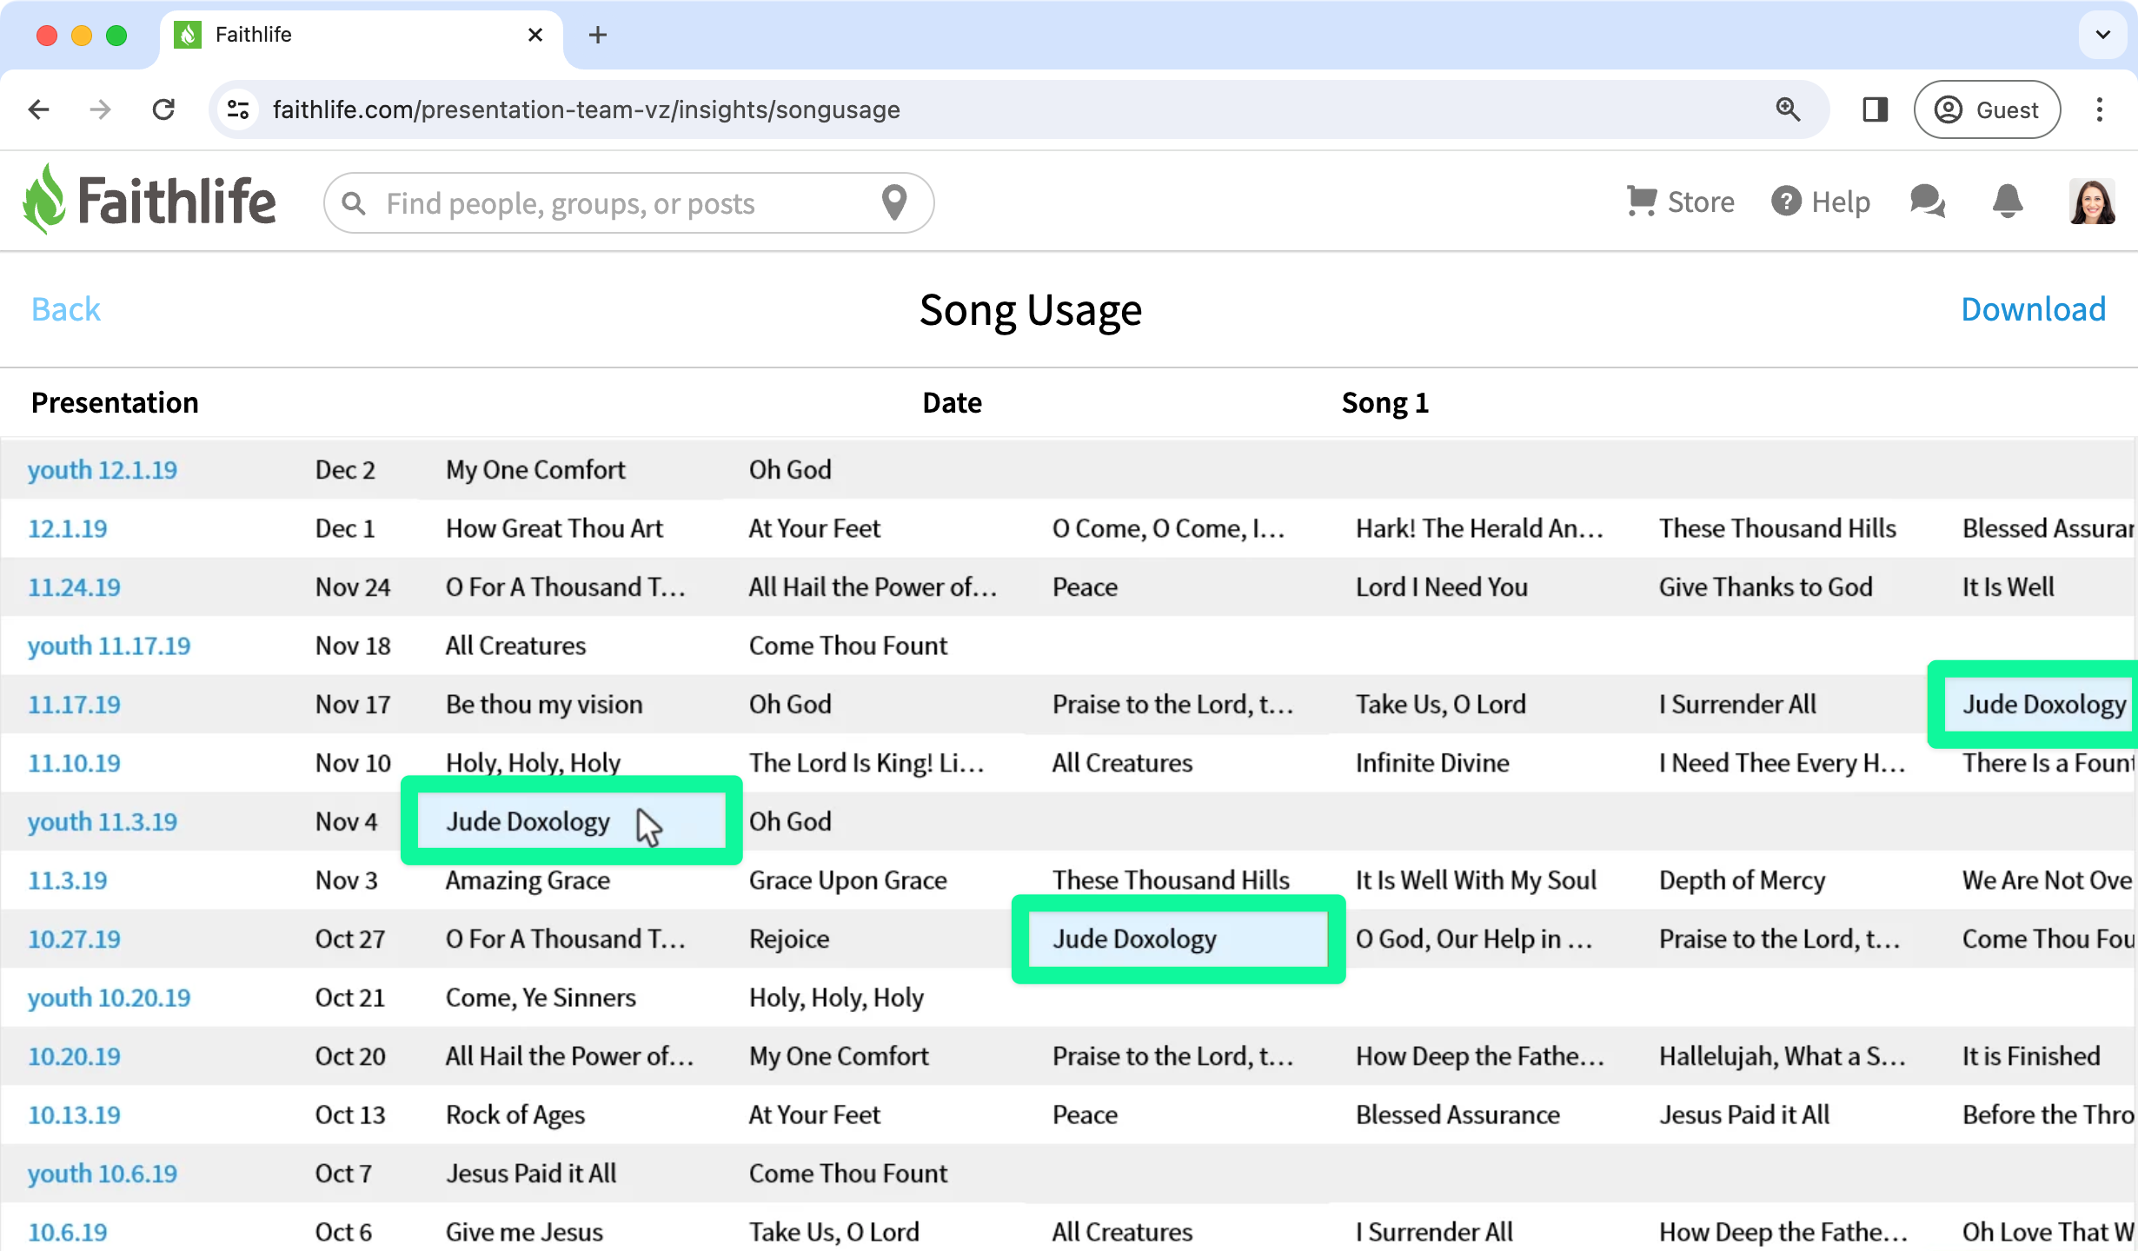This screenshot has width=2138, height=1251.
Task: Open the youth 12.1.19 presentation
Action: tap(103, 470)
